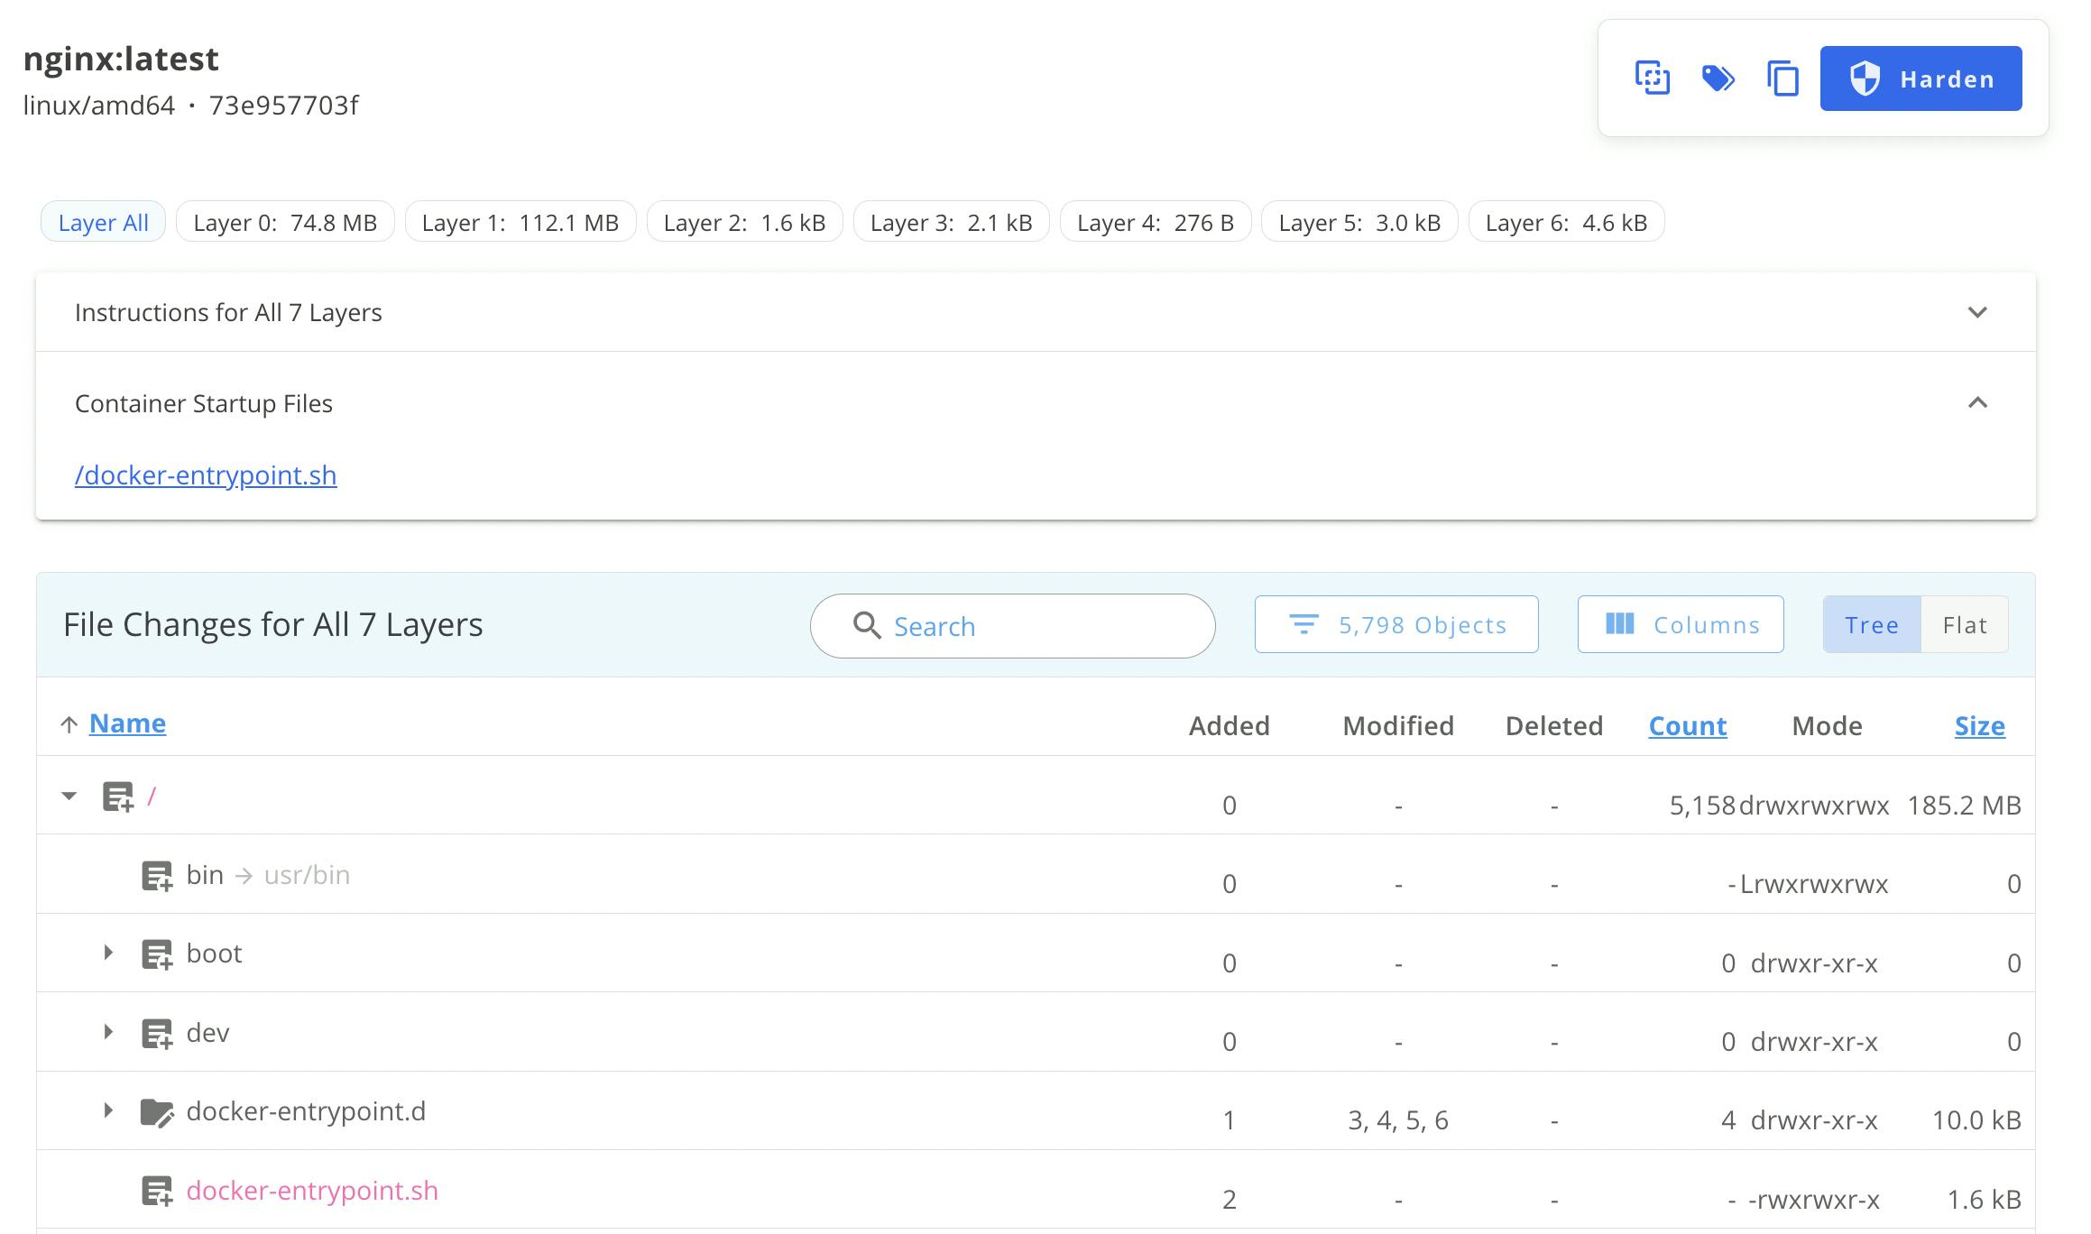The height and width of the screenshot is (1234, 2091).
Task: Select Layer 3: 2.1 kB
Action: pos(951,222)
